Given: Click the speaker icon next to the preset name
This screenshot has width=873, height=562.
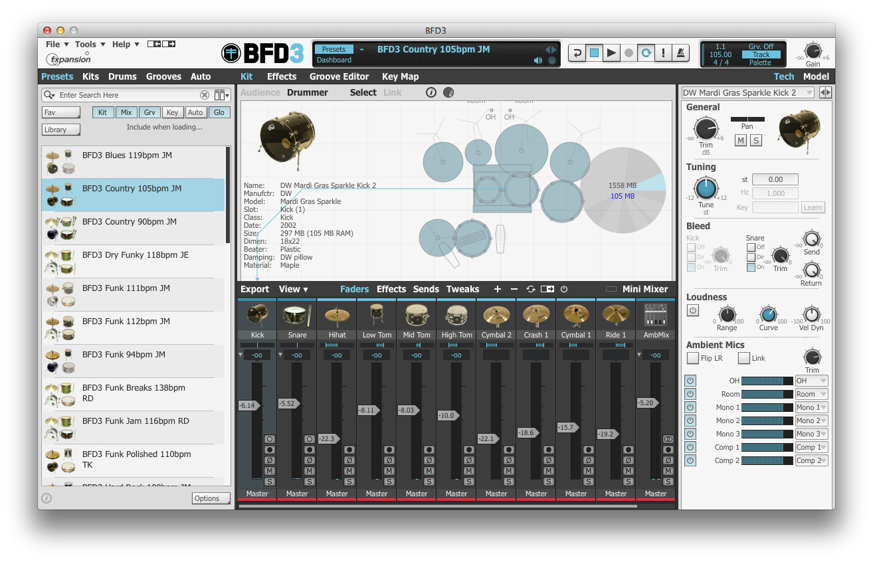Looking at the screenshot, I should pyautogui.click(x=537, y=60).
